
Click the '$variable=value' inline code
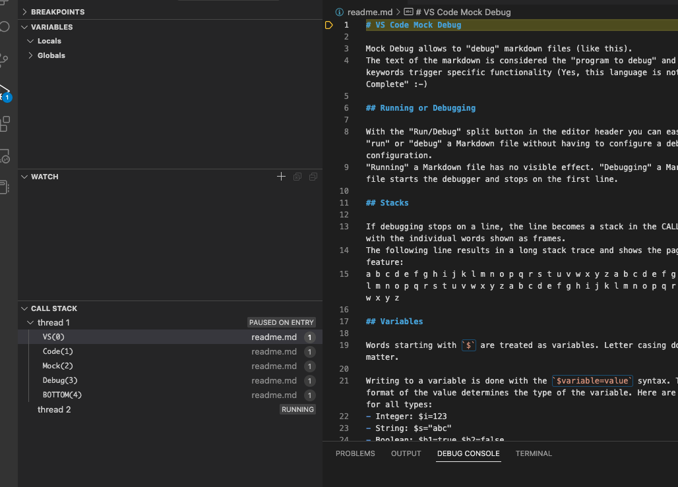point(592,381)
